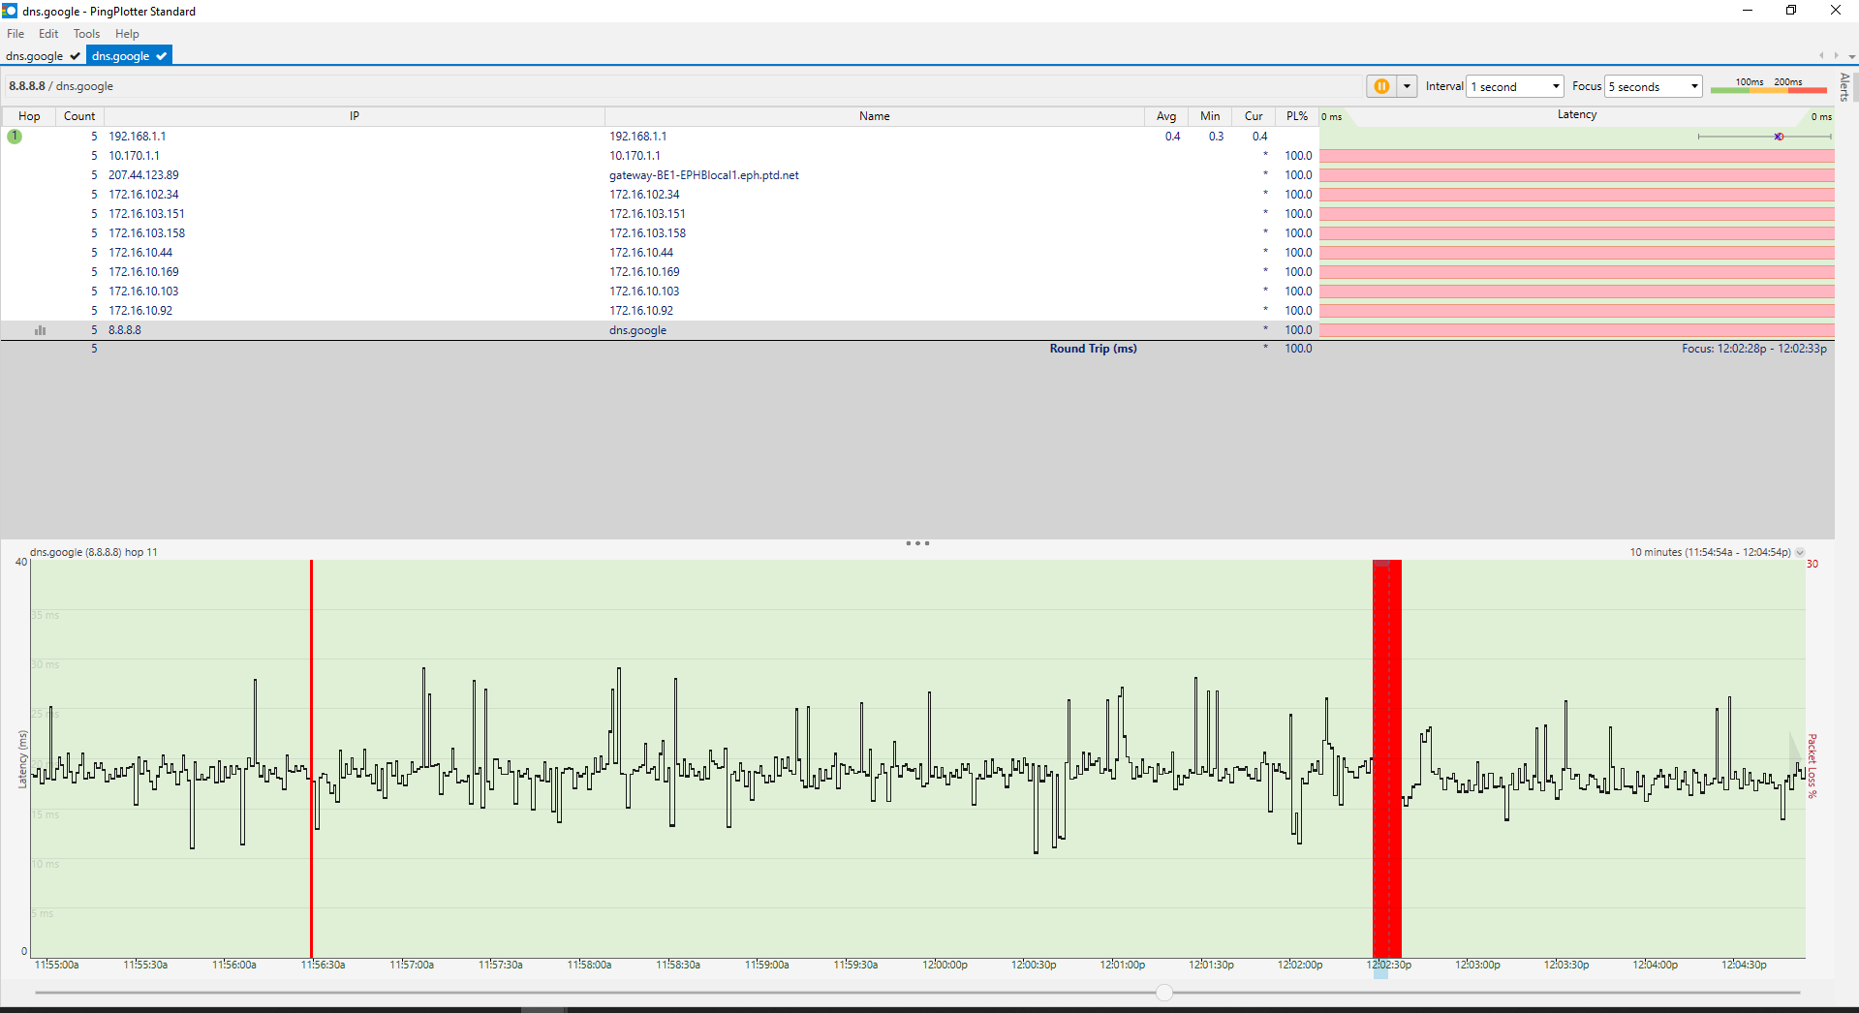
Task: Click the three-dot splitter handle above graph
Action: (x=917, y=543)
